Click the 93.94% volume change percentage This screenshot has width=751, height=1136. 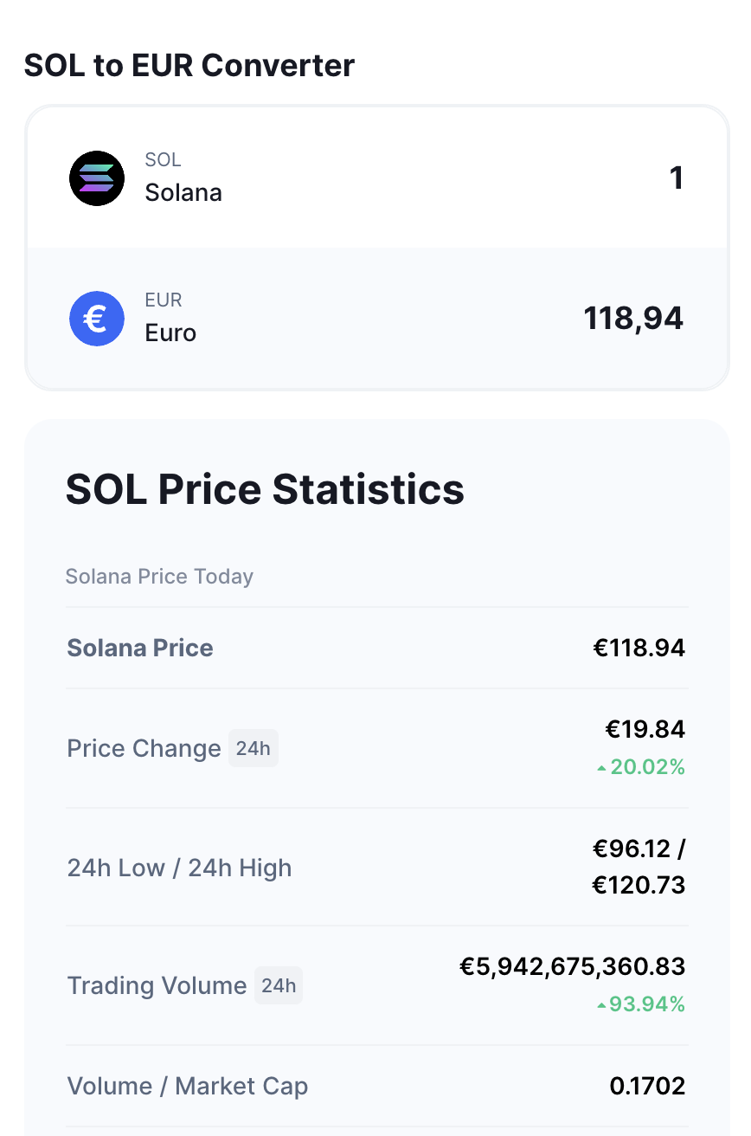tap(647, 1004)
